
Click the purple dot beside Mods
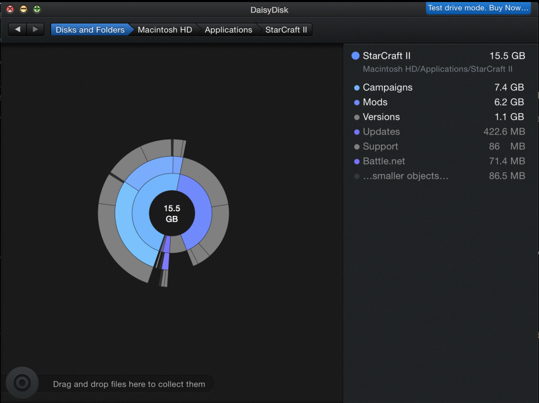click(357, 102)
